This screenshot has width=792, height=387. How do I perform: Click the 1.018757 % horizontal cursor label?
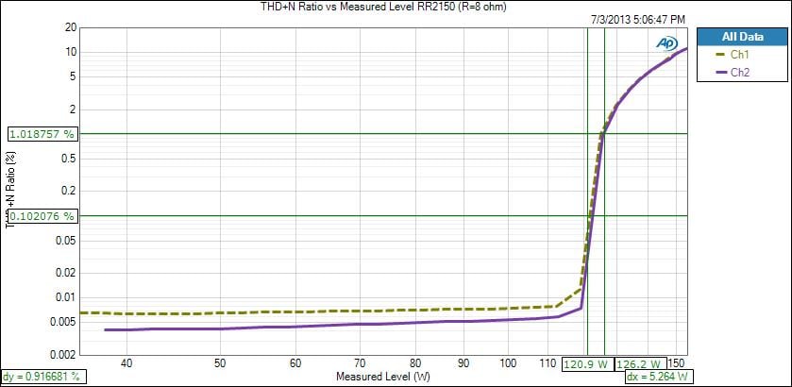coord(41,134)
